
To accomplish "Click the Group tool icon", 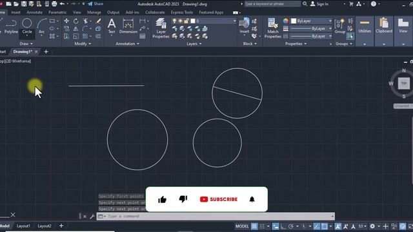I will click(x=340, y=26).
